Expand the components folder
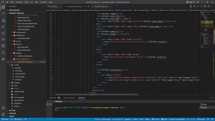 click(21, 32)
